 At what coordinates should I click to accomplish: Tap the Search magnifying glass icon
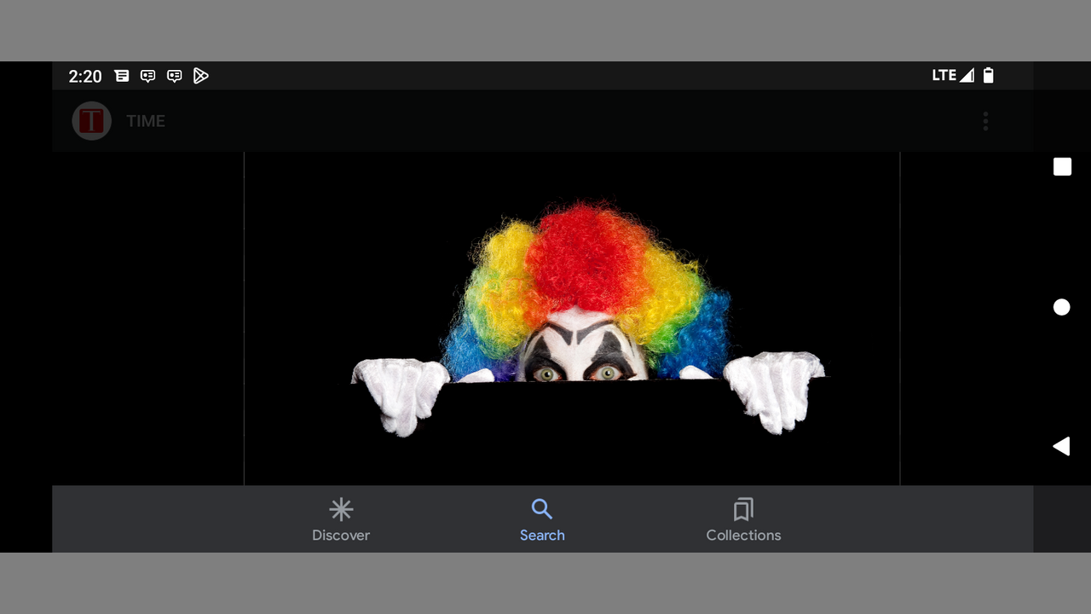click(542, 509)
